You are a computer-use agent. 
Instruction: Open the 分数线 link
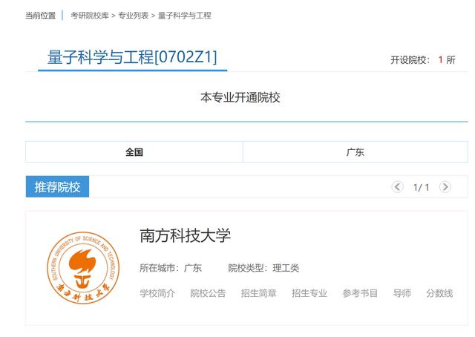(x=439, y=293)
